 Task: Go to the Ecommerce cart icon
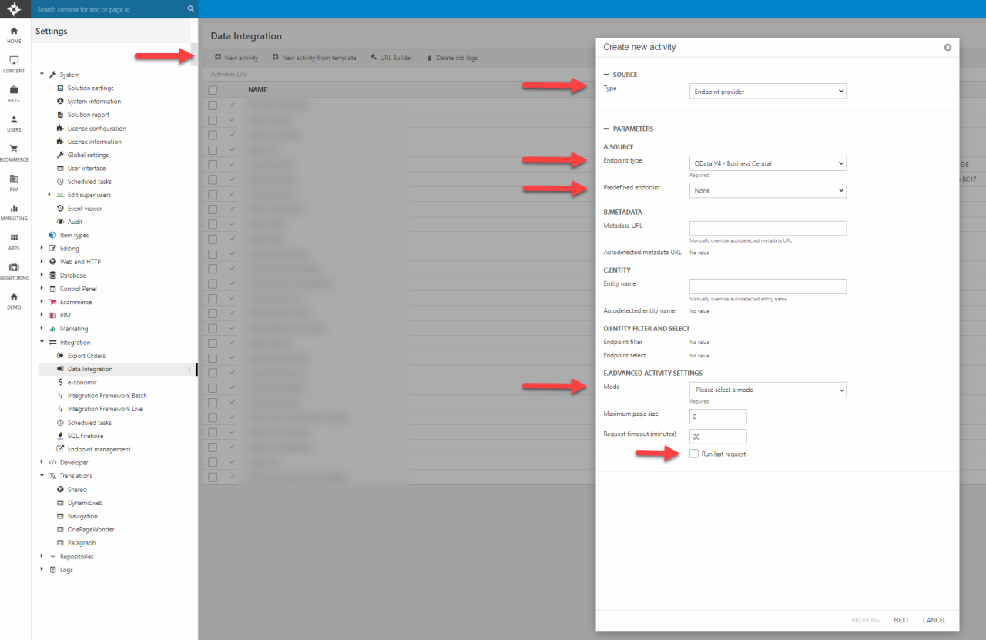(14, 149)
